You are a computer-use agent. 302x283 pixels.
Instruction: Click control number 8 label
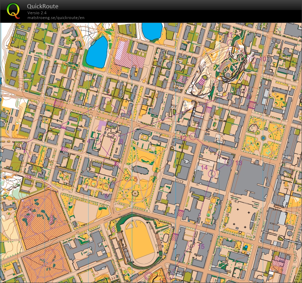121,142
